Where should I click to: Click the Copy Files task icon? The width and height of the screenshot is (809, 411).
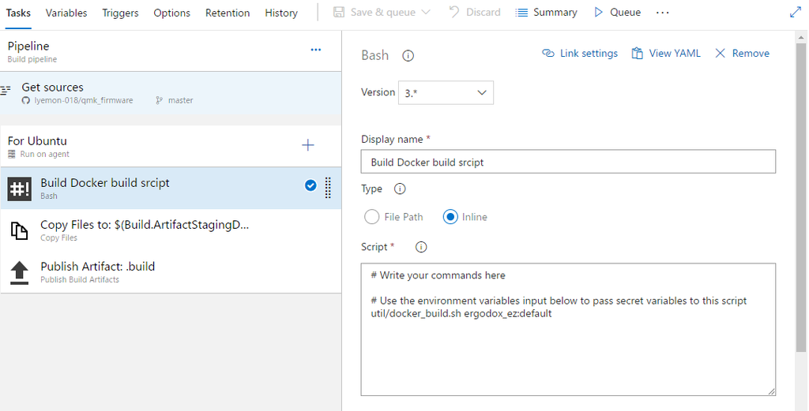tap(20, 230)
